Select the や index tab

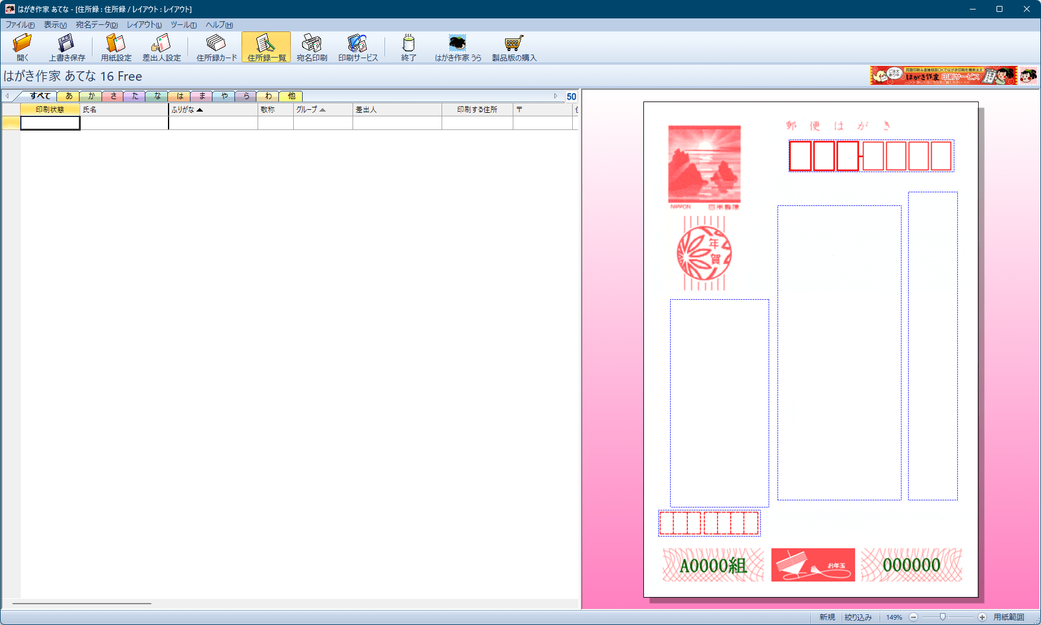224,96
